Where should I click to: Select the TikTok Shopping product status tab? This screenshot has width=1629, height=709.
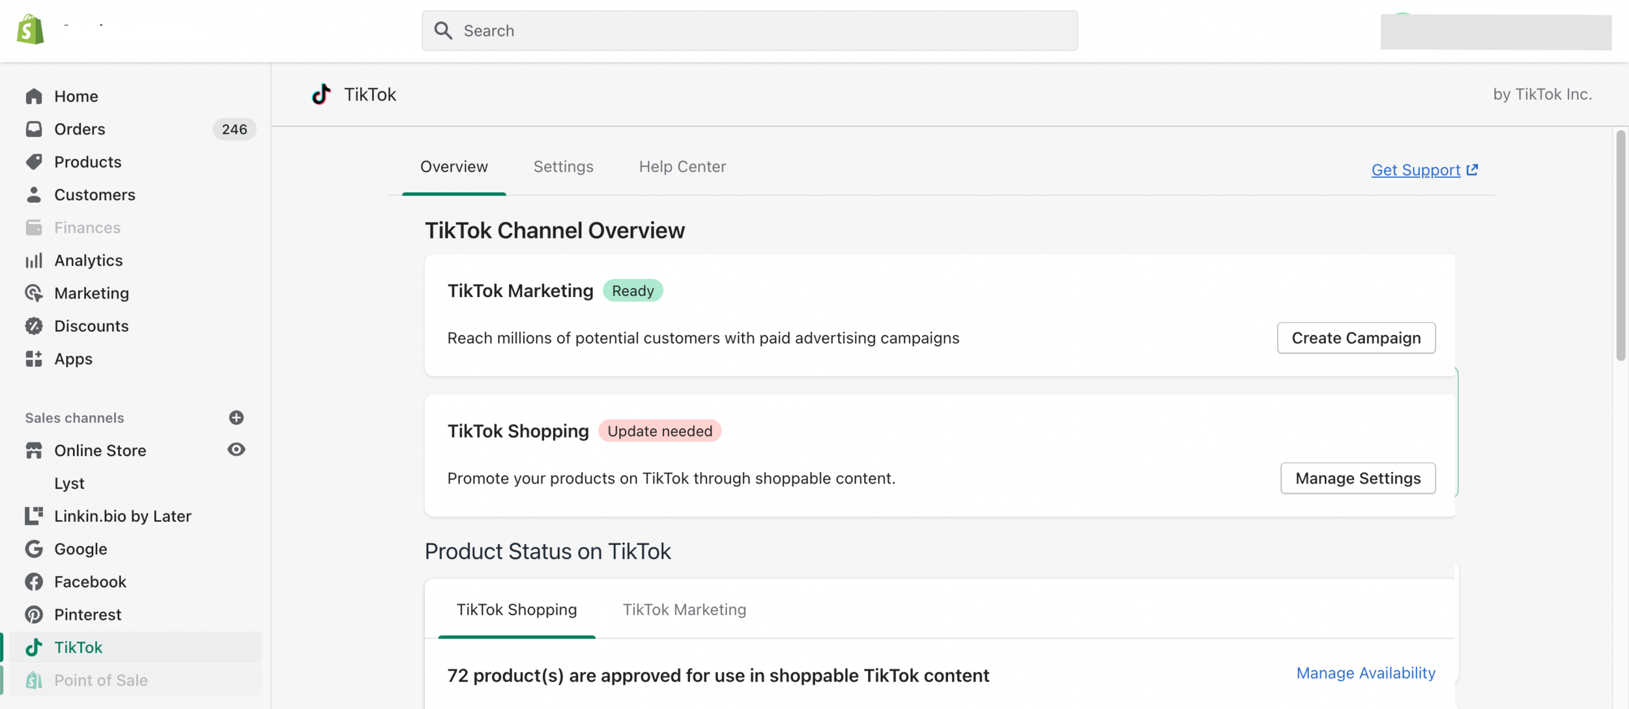(x=517, y=609)
